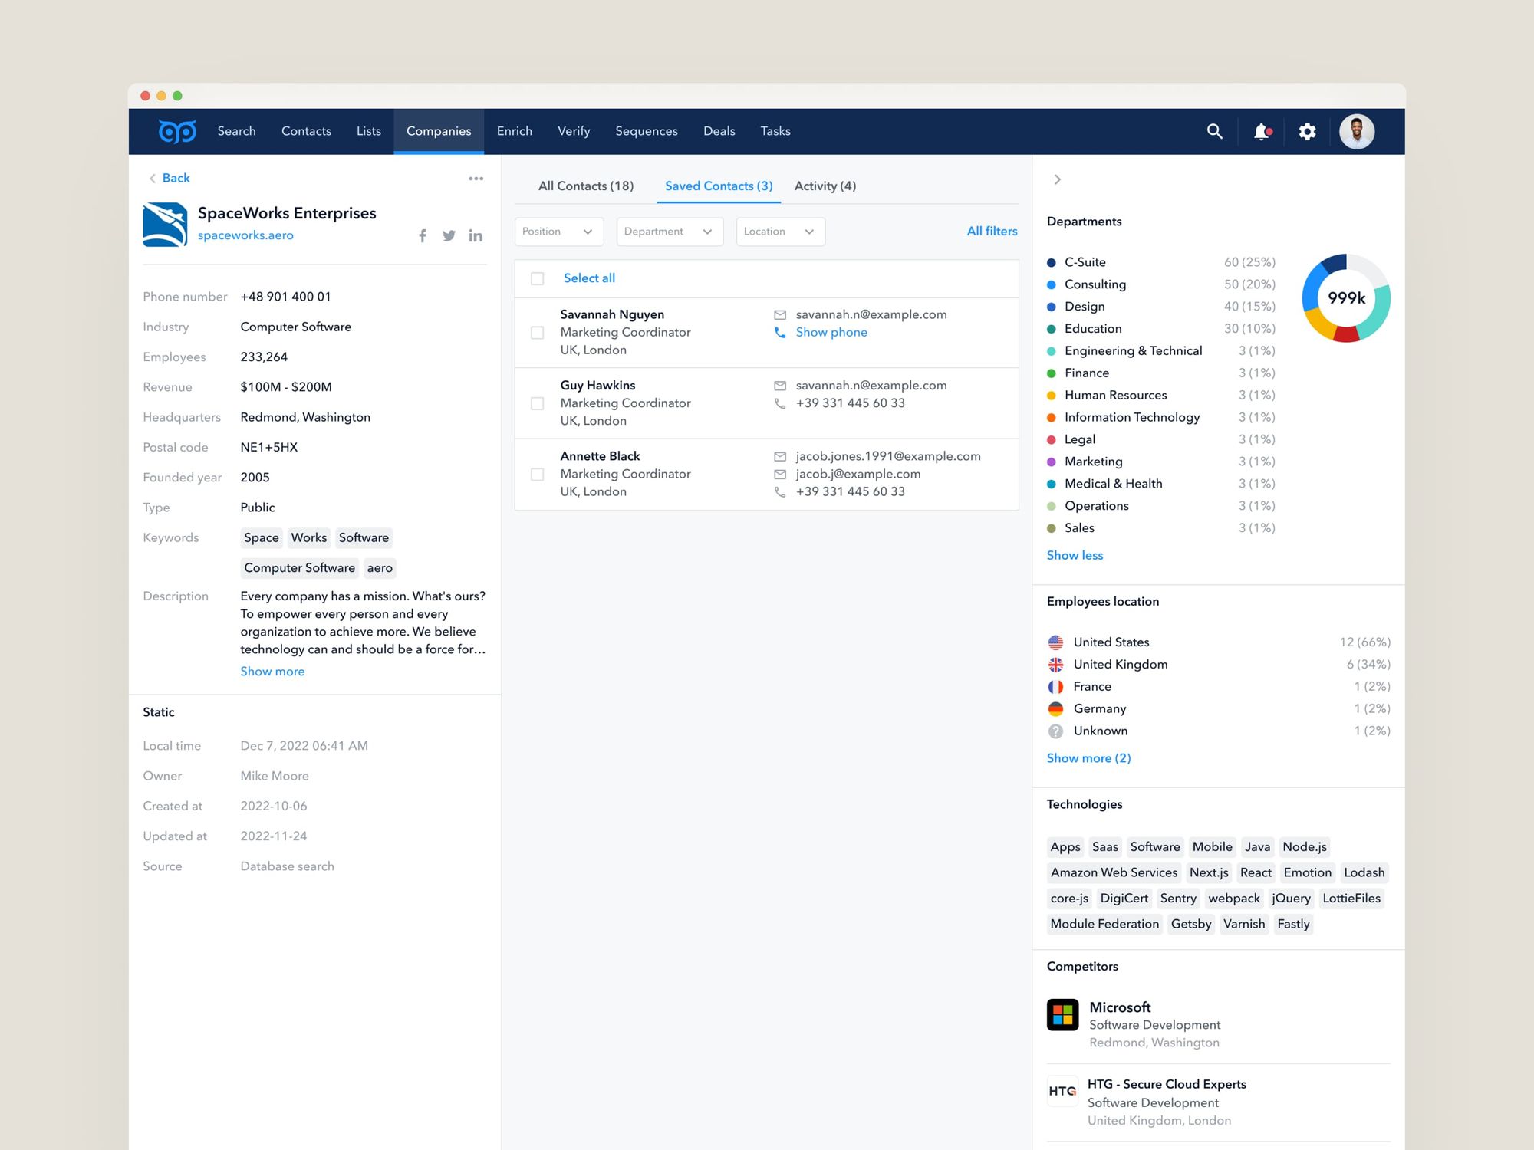Click Show phone for Savannah Nguyen
The height and width of the screenshot is (1150, 1534).
831,332
